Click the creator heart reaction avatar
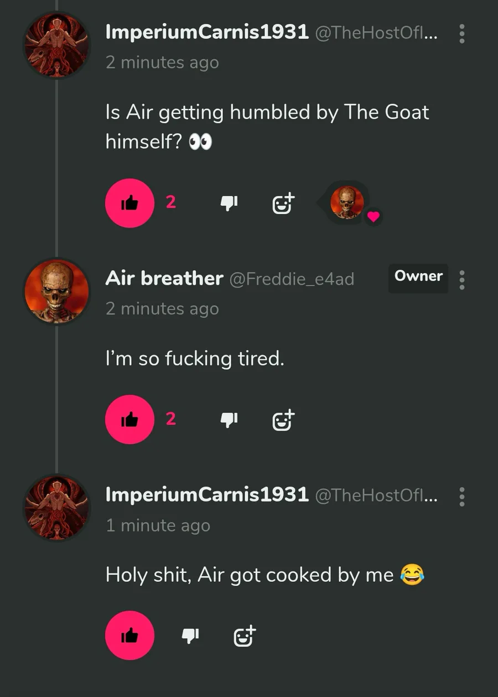The height and width of the screenshot is (697, 498). [x=347, y=203]
